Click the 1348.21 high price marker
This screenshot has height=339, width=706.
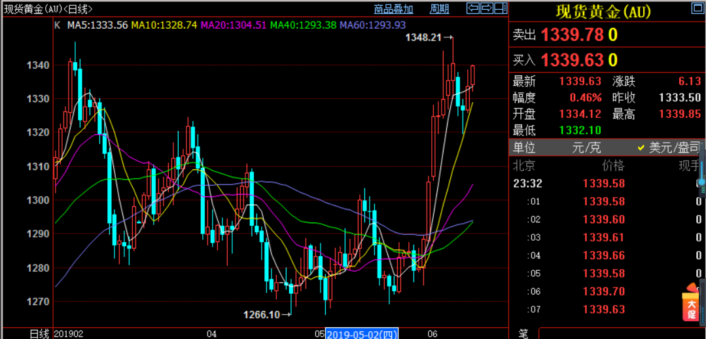429,38
